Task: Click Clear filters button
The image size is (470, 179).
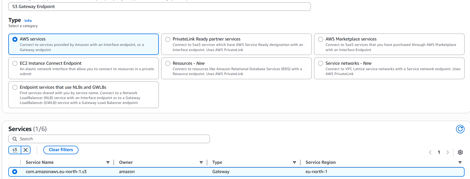Action: pos(61,150)
